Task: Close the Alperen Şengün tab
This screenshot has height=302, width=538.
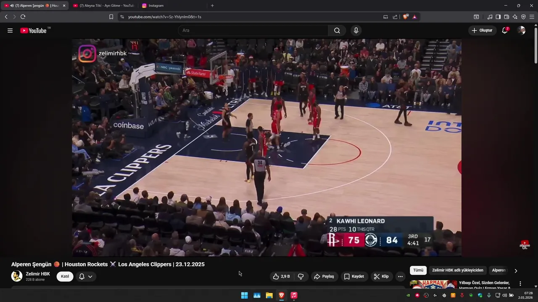Action: tap(64, 5)
